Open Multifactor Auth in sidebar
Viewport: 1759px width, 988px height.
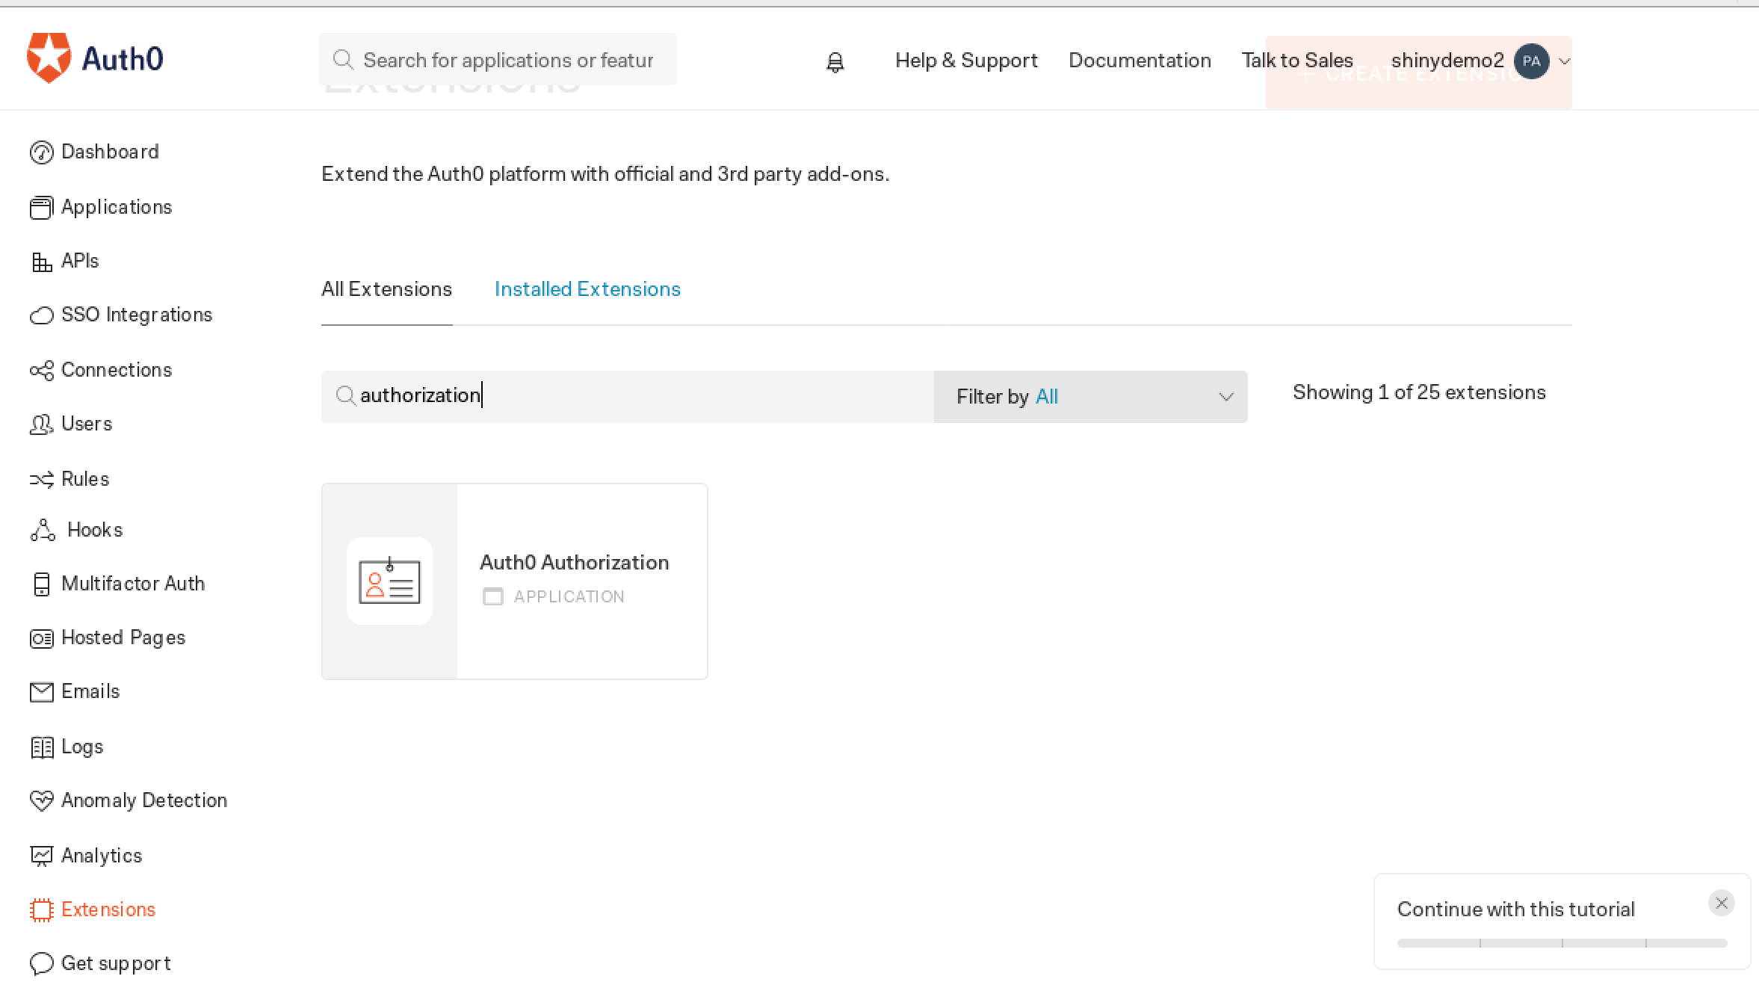coord(132,584)
